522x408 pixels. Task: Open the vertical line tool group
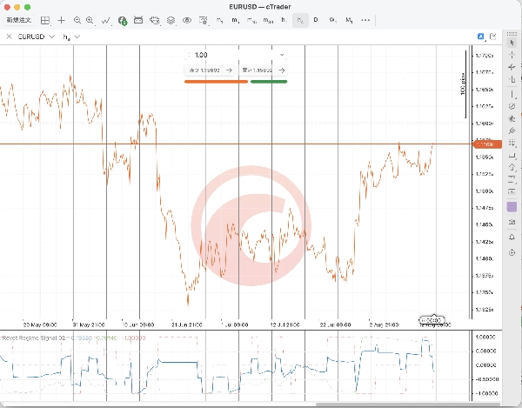coord(512,95)
